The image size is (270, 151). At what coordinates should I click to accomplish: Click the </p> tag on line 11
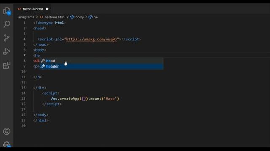pos(38,77)
